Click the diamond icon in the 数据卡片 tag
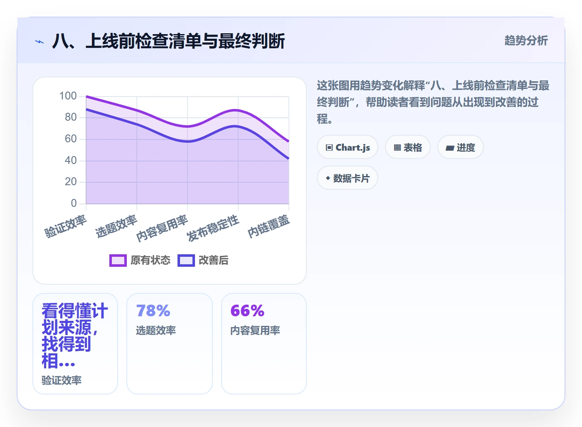The width and height of the screenshot is (582, 427). click(x=328, y=178)
